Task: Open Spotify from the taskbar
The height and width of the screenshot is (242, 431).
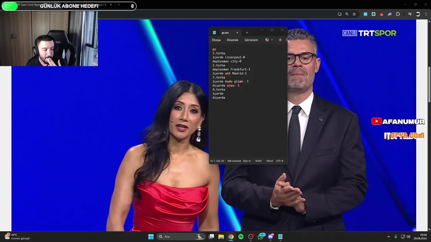Action: click(241, 237)
